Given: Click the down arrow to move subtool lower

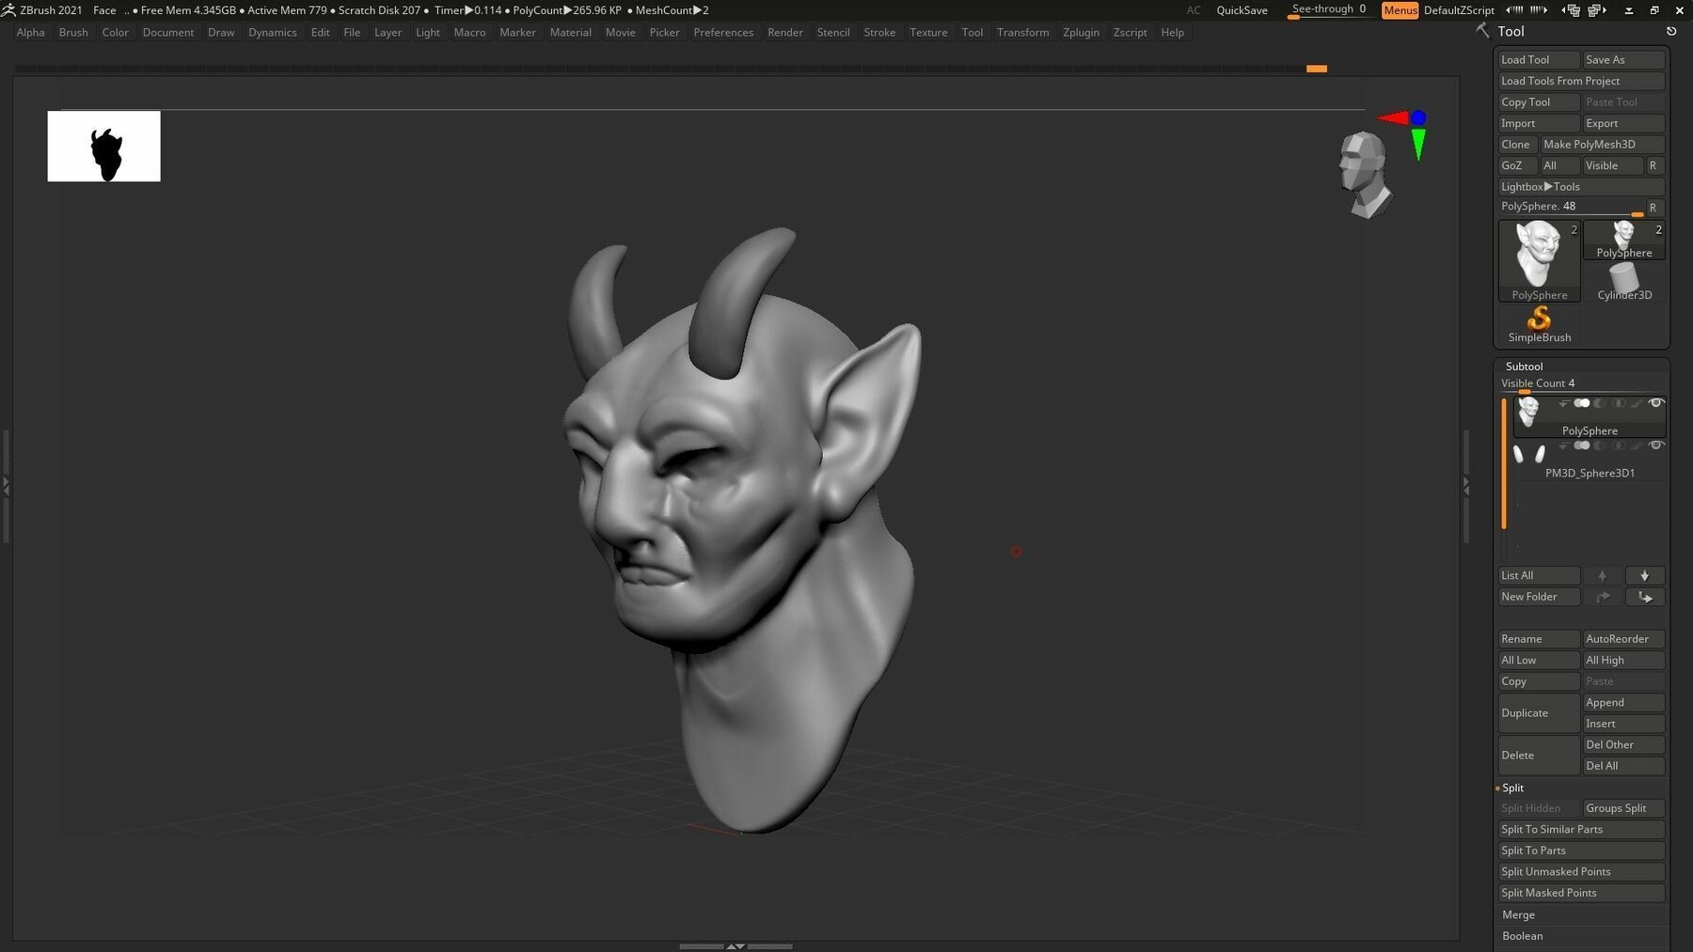Looking at the screenshot, I should pyautogui.click(x=1645, y=575).
